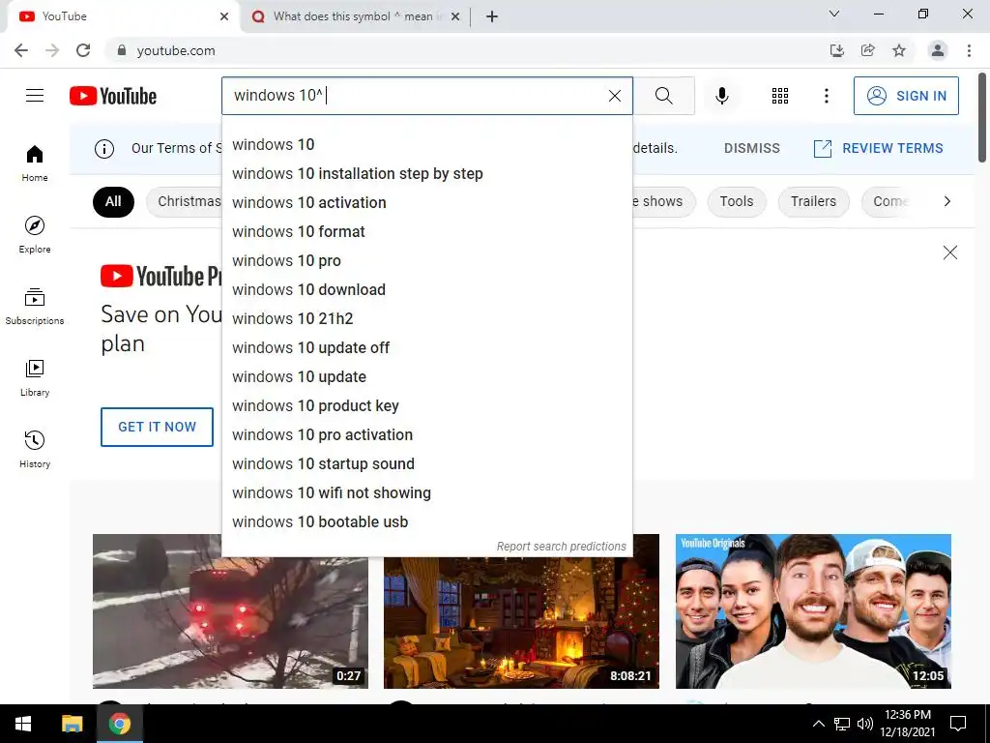Screen dimensions: 990x743
Task: Click DISMISS on the terms notice
Action: pos(751,148)
